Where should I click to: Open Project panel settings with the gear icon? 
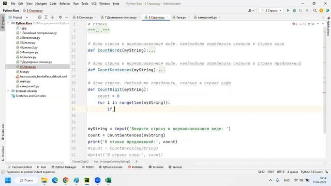pyautogui.click(x=60, y=17)
